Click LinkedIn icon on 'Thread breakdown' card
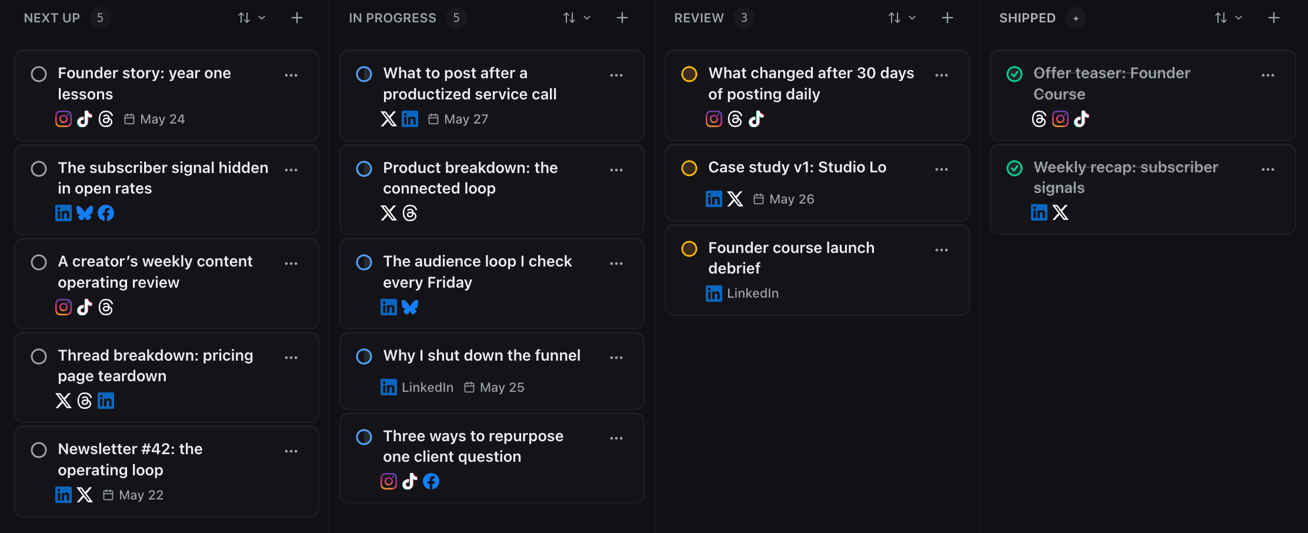 click(x=106, y=401)
